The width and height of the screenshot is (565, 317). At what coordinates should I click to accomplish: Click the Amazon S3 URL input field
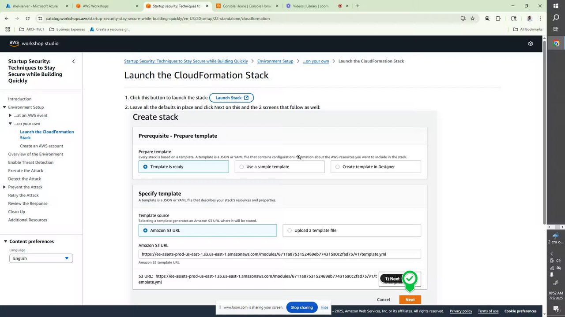tap(280, 254)
